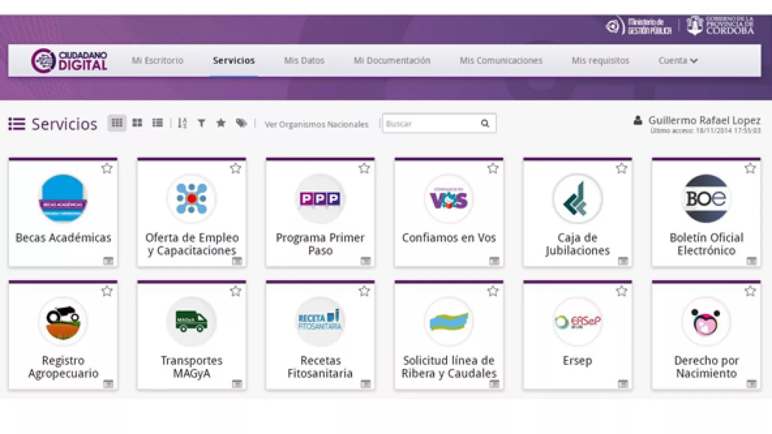Show favorites with filled star icon
772x434 pixels.
tap(221, 123)
